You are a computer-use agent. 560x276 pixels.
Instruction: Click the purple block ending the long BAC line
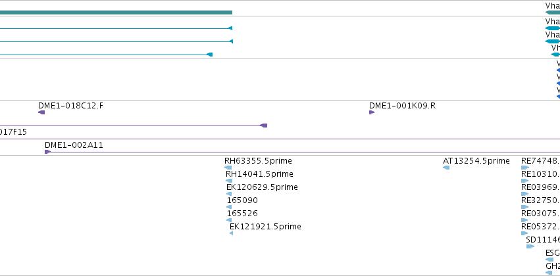264,126
